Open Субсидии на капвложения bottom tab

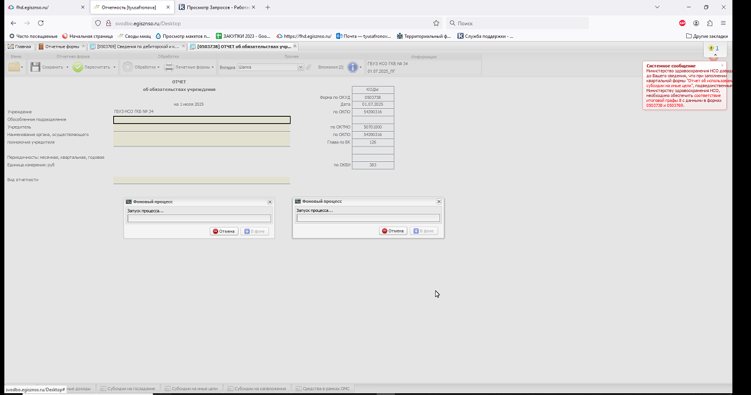click(x=257, y=388)
